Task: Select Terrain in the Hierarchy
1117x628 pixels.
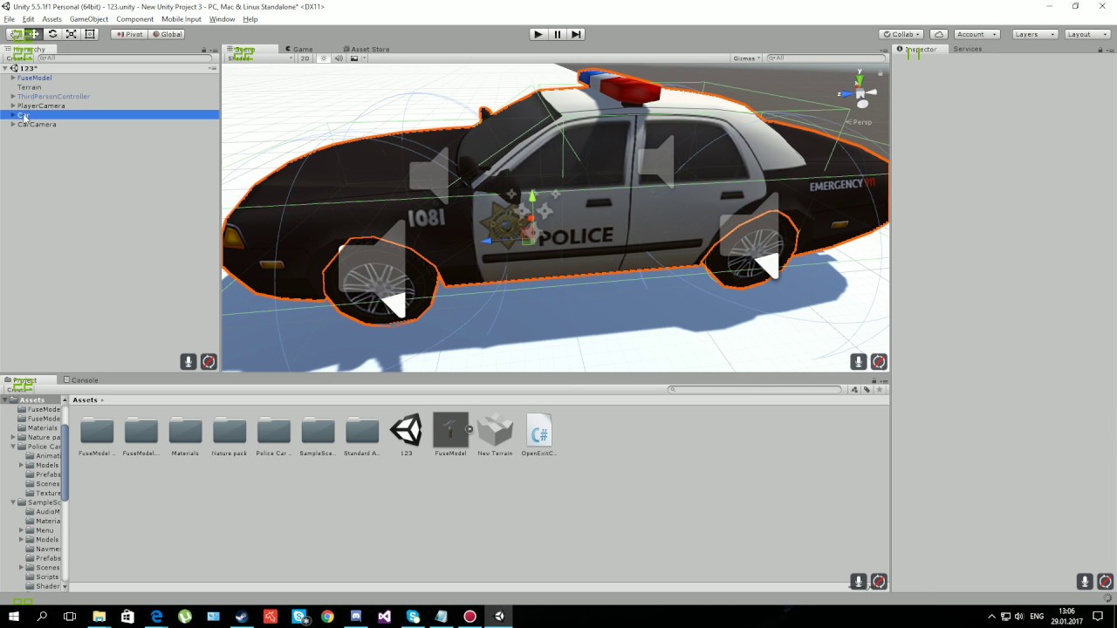Action: pos(29,87)
